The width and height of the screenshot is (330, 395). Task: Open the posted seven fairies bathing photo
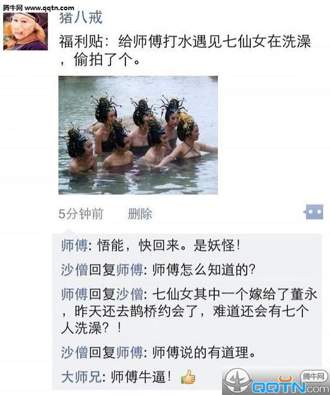click(138, 135)
